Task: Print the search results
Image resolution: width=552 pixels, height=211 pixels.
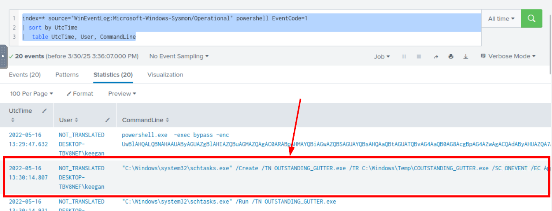Action: pyautogui.click(x=451, y=56)
